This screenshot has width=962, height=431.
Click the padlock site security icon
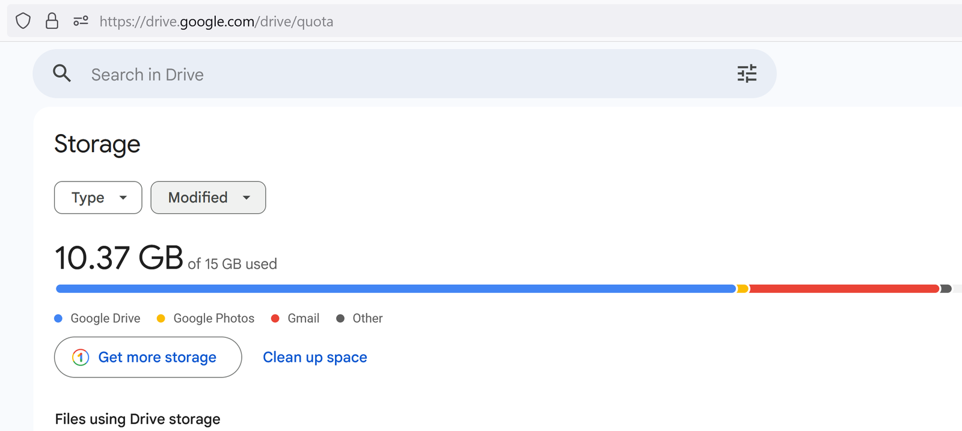click(52, 21)
